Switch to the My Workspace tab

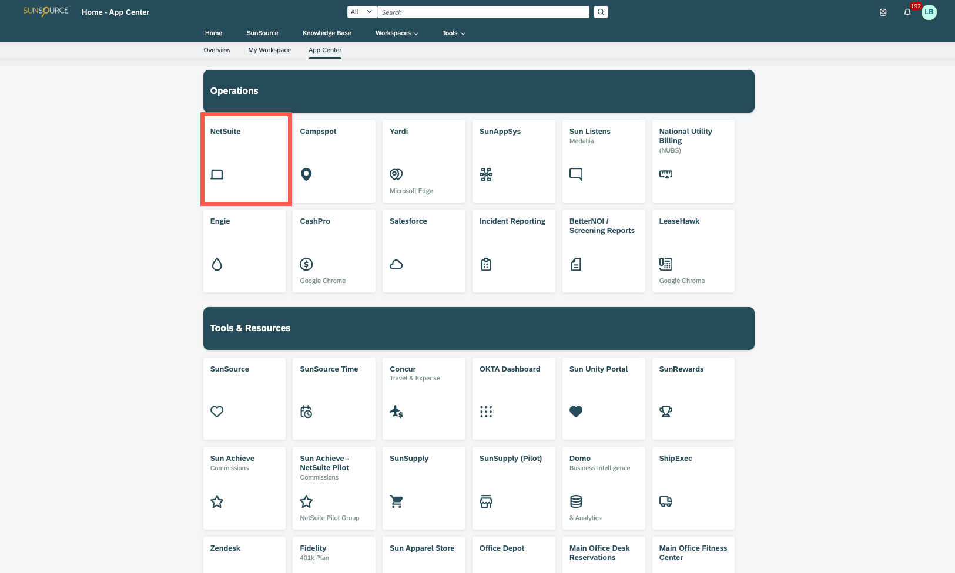(x=269, y=50)
